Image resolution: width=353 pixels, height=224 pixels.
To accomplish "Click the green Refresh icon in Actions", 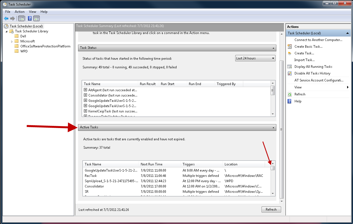I will pyautogui.click(x=290, y=94).
